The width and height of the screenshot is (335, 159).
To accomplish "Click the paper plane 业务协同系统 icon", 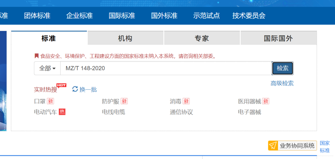I will point(273,146).
